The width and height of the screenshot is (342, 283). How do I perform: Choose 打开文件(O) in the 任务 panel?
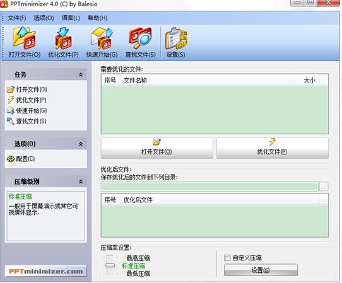click(27, 90)
